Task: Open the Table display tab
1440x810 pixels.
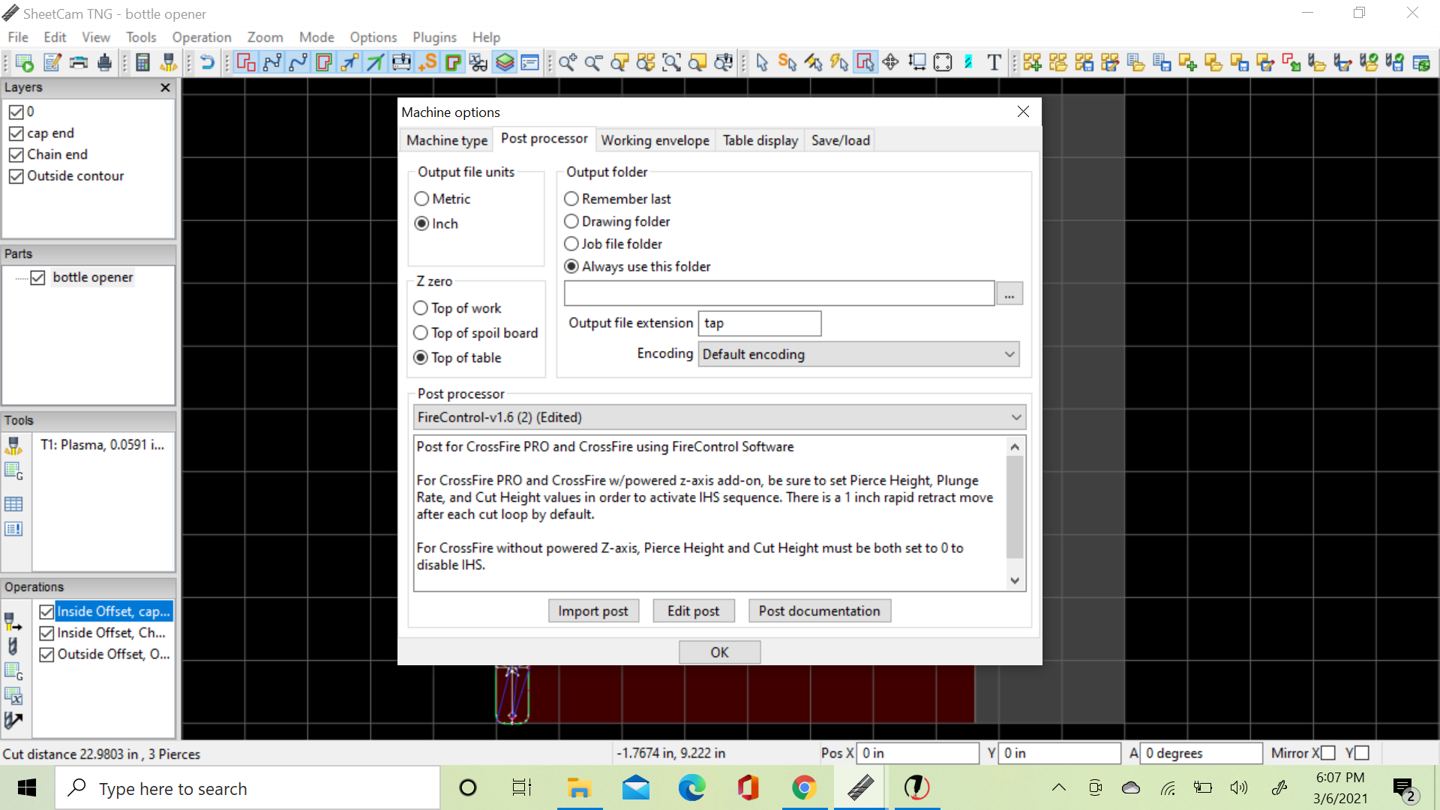Action: 760,140
